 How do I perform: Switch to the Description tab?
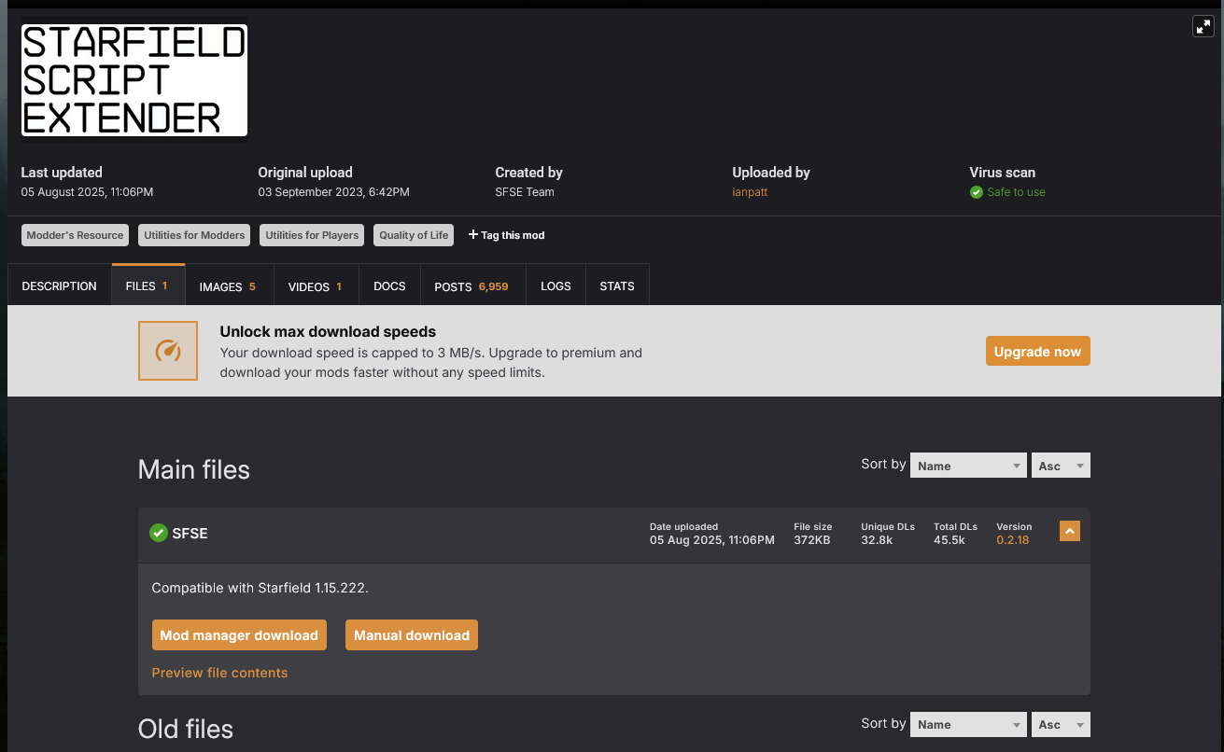59,285
